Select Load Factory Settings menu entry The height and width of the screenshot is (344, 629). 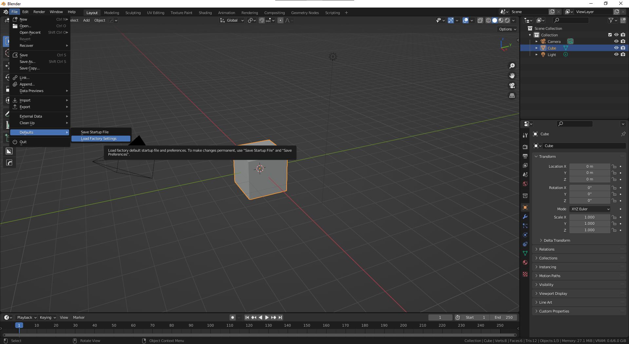click(99, 139)
